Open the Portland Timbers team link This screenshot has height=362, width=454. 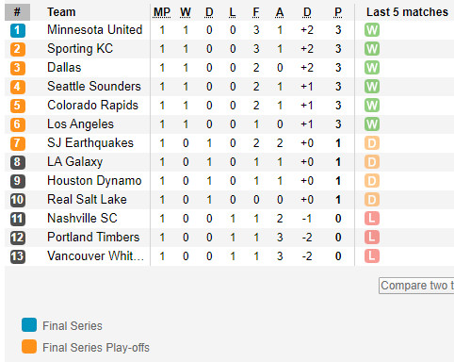tap(93, 238)
